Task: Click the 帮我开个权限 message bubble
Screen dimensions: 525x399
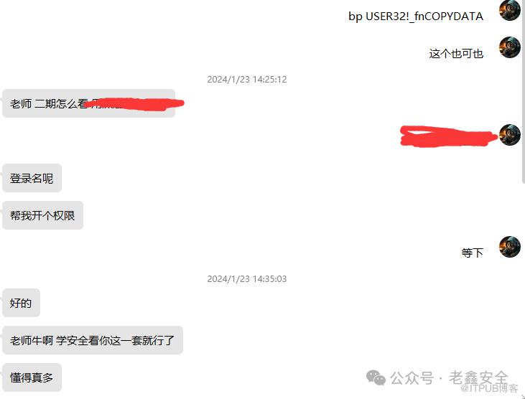Action: tap(42, 215)
